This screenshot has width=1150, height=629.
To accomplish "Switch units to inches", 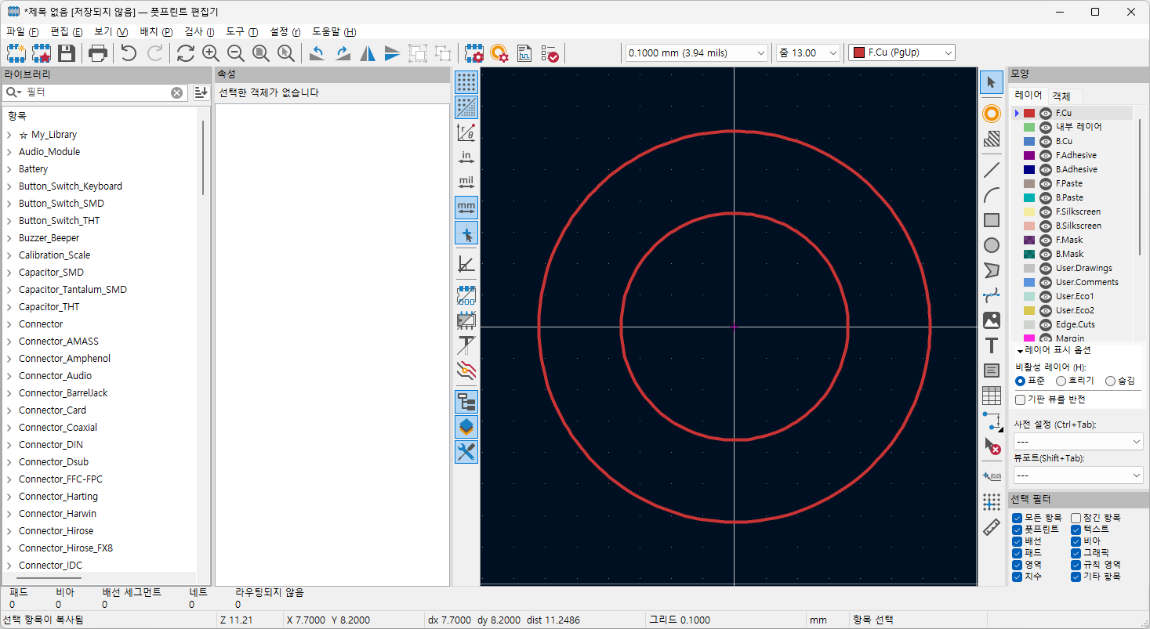I will coord(466,157).
